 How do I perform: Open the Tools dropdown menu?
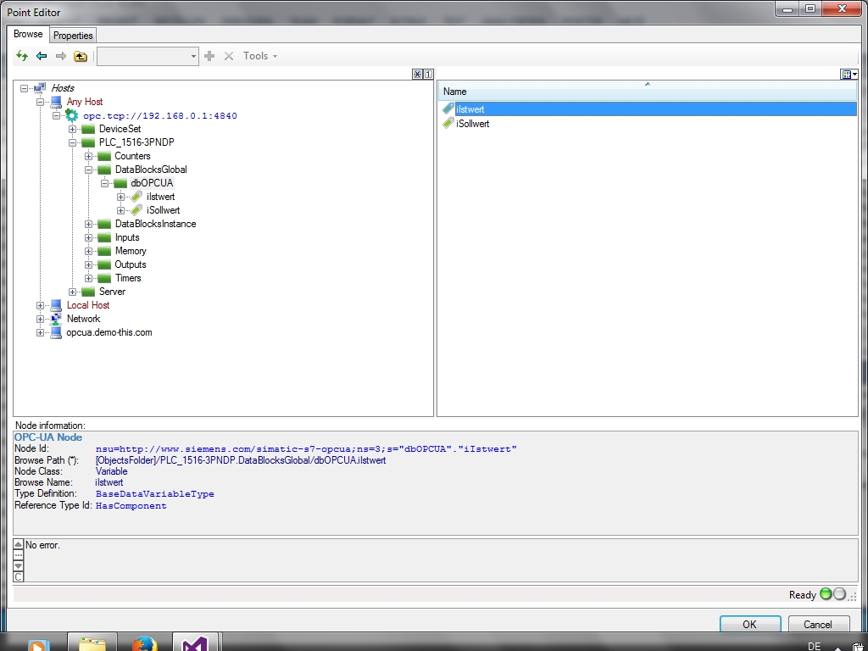tap(260, 56)
